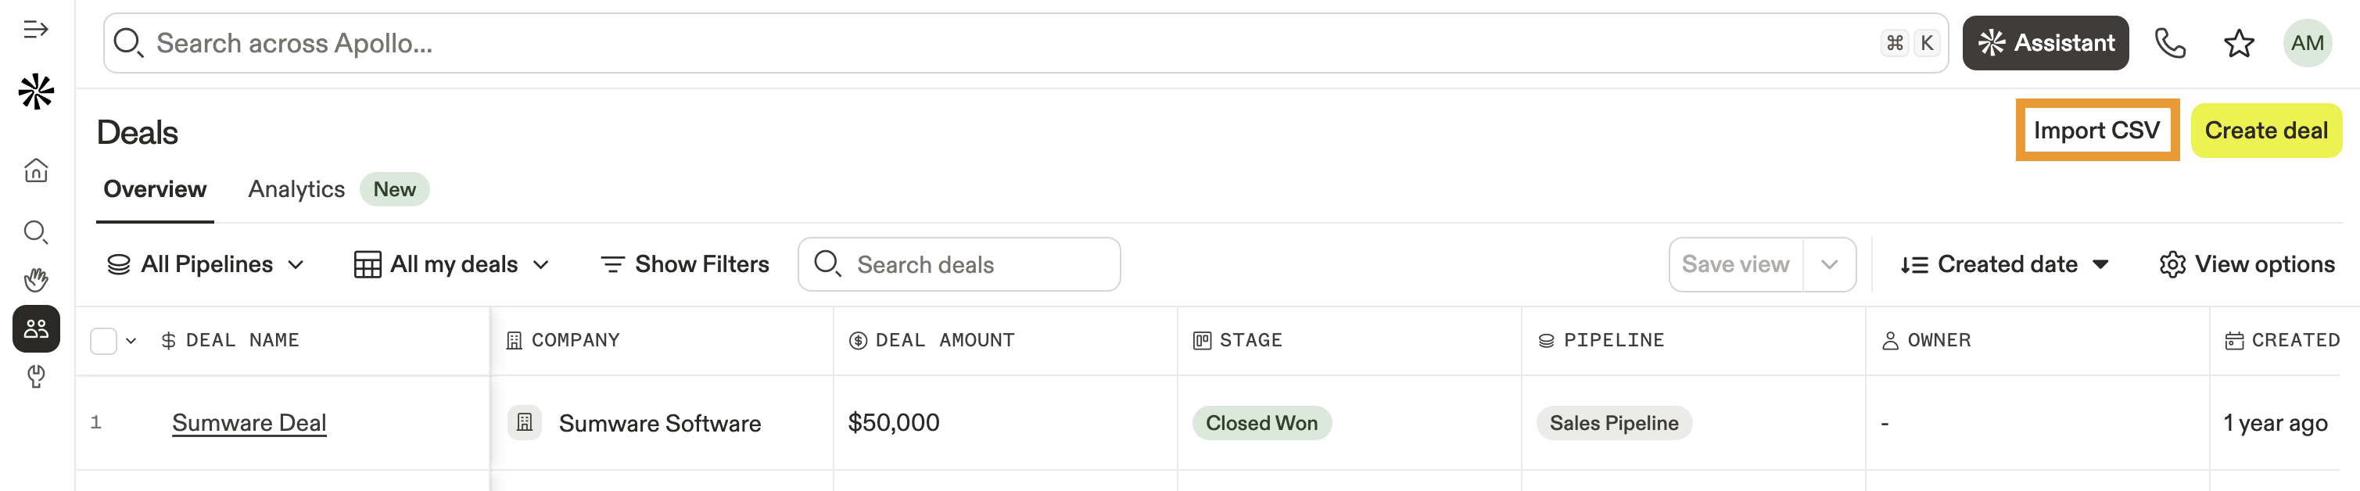The width and height of the screenshot is (2360, 491).
Task: Open Created date sort dropdown
Action: (x=2004, y=265)
